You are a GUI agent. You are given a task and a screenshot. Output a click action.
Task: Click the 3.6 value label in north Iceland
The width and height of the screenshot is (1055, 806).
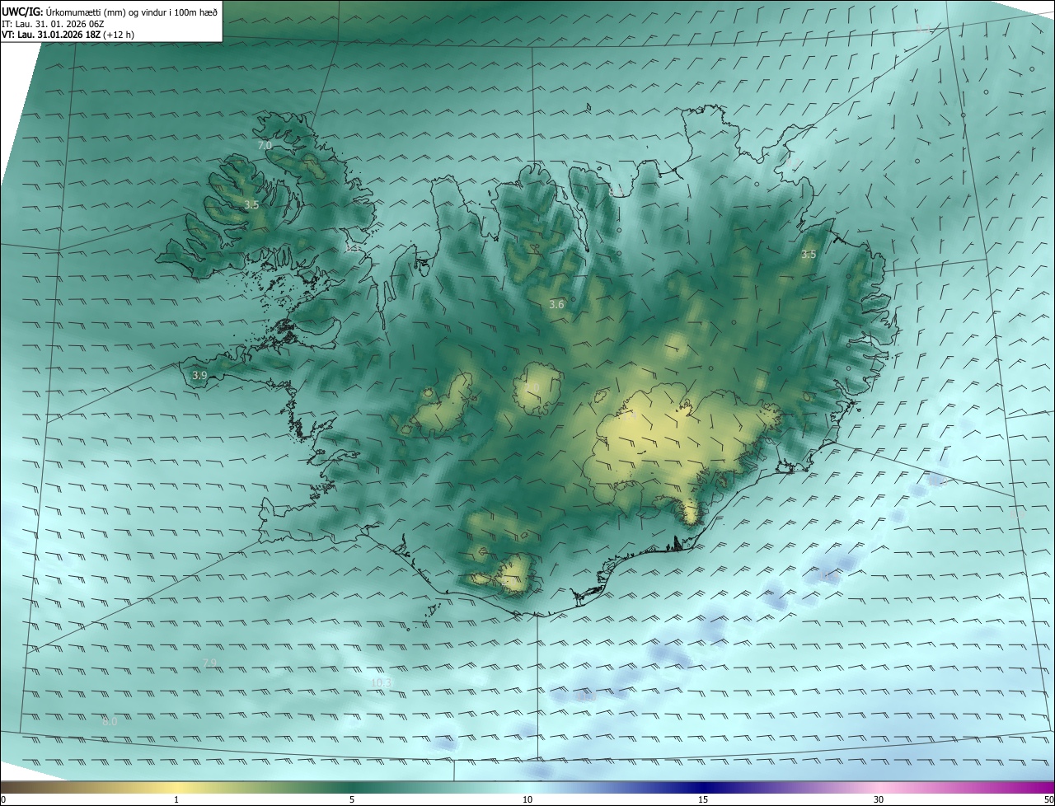click(556, 304)
